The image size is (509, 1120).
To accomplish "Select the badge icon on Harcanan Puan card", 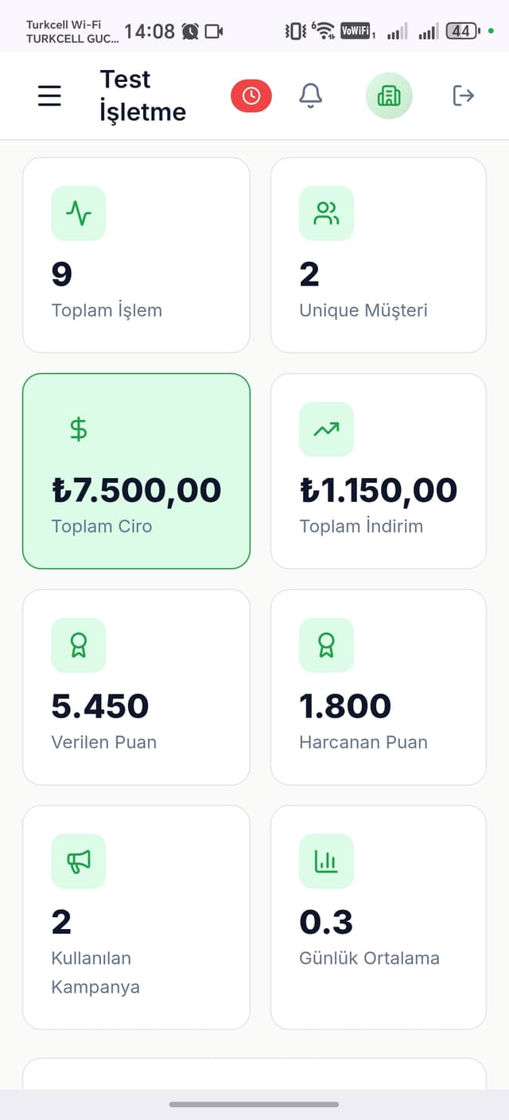I will point(326,645).
